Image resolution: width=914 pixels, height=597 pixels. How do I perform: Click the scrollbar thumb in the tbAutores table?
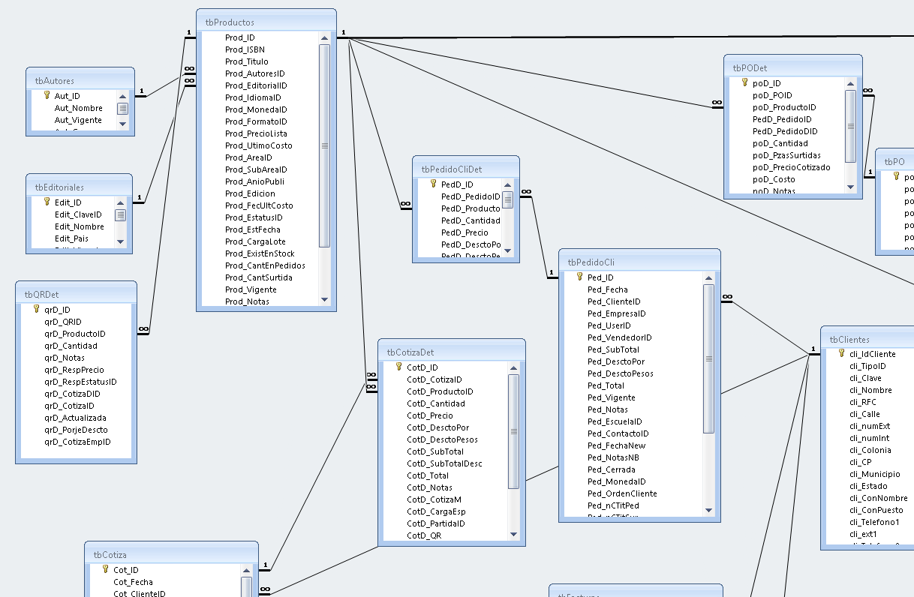[122, 109]
